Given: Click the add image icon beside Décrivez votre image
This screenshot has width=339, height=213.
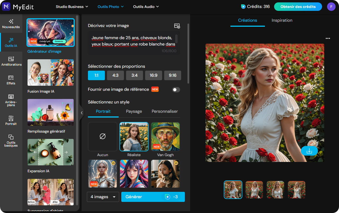Looking at the screenshot, I should pos(177,26).
